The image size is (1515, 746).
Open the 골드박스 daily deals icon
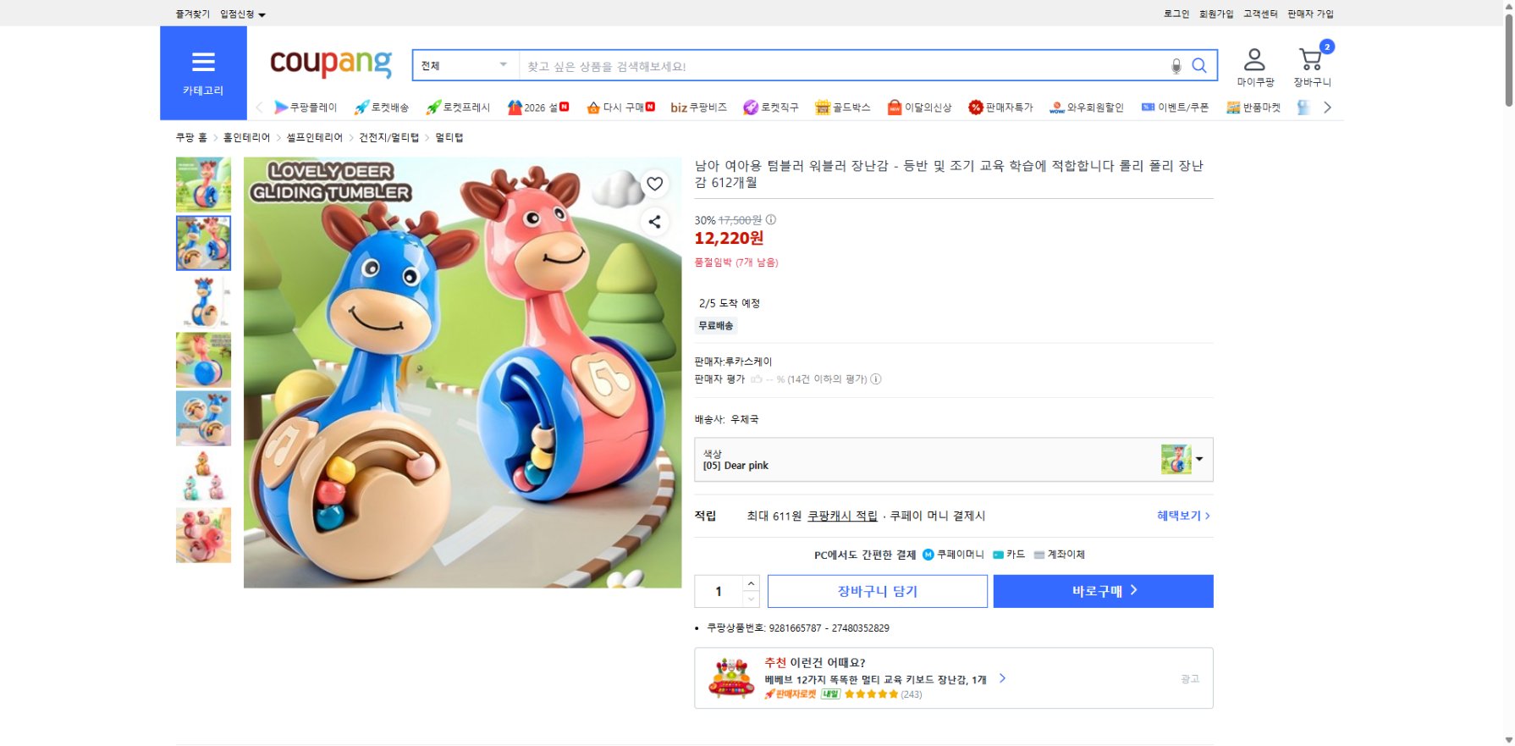tap(843, 108)
